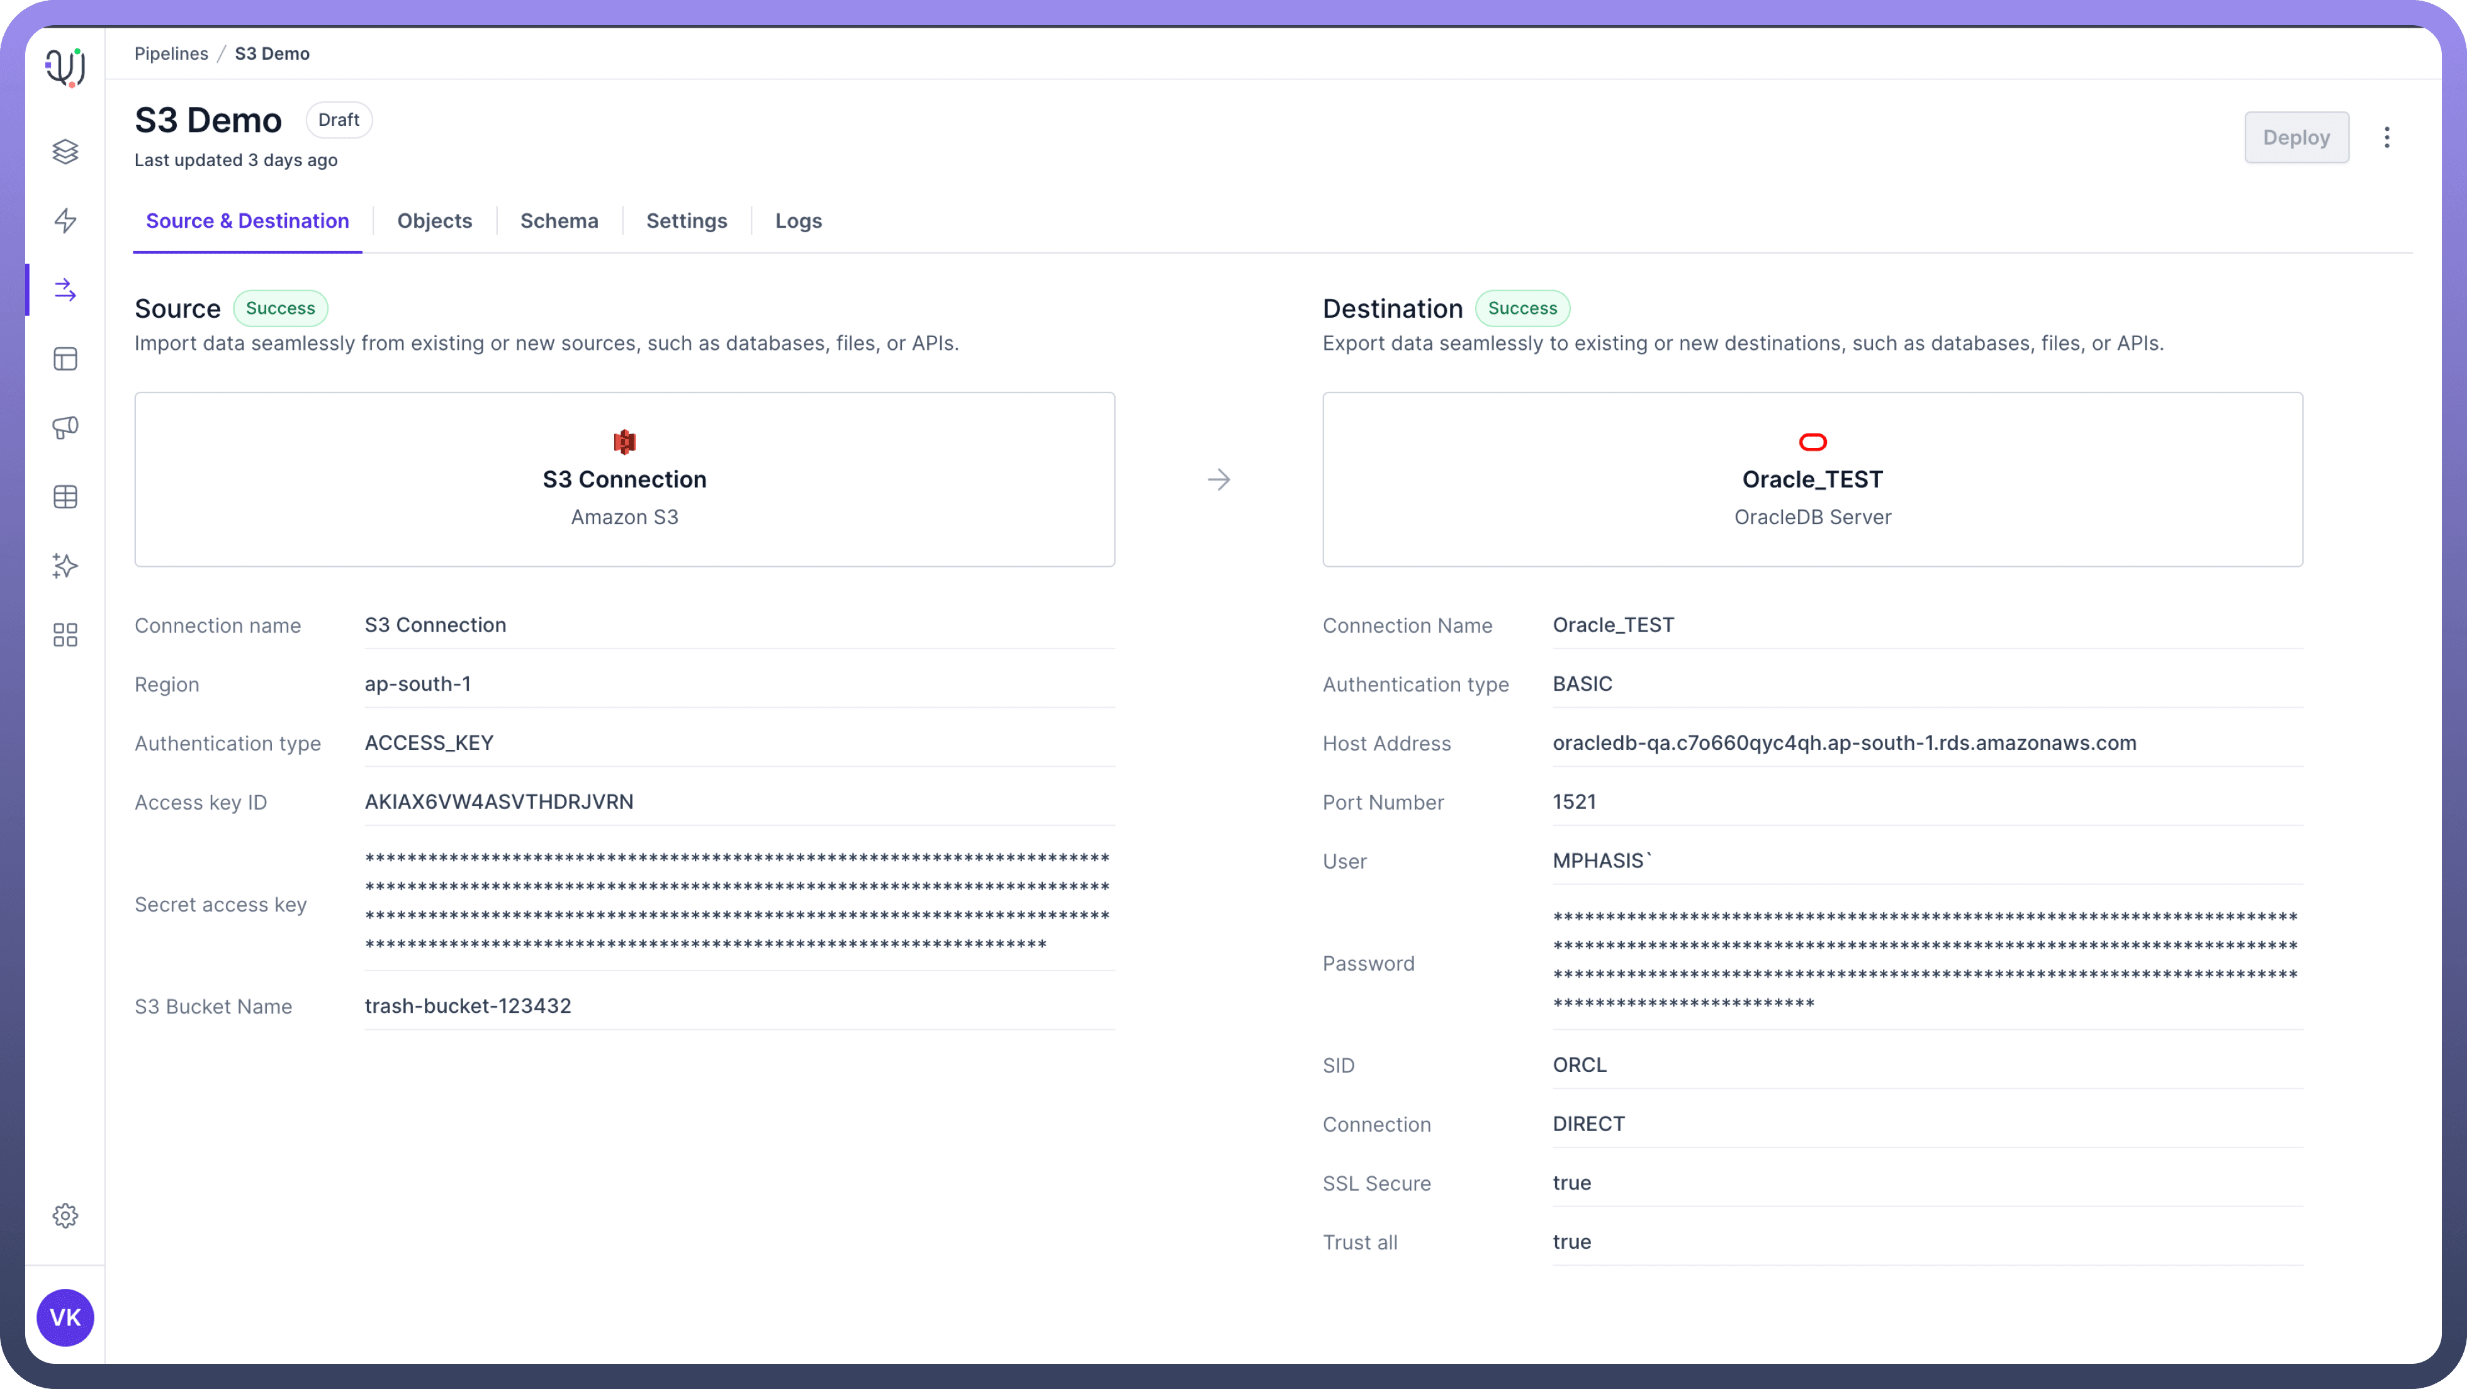Open the three-dot more options menu
2467x1389 pixels.
tap(2386, 138)
